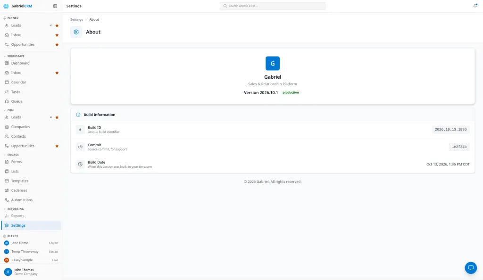Open the Tasks page
483x280 pixels.
click(x=31, y=92)
